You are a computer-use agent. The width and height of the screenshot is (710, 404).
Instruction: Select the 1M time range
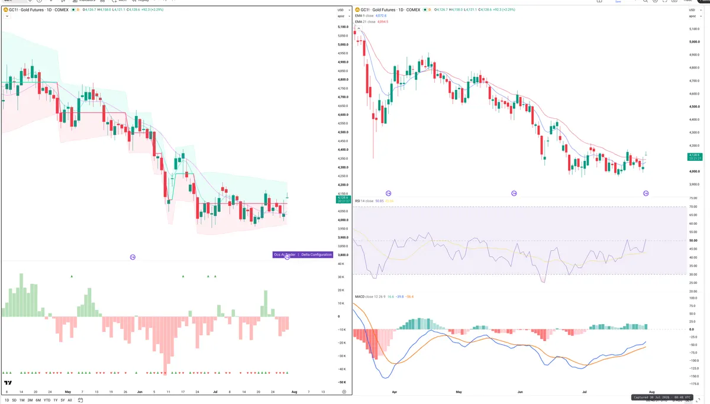pos(22,400)
